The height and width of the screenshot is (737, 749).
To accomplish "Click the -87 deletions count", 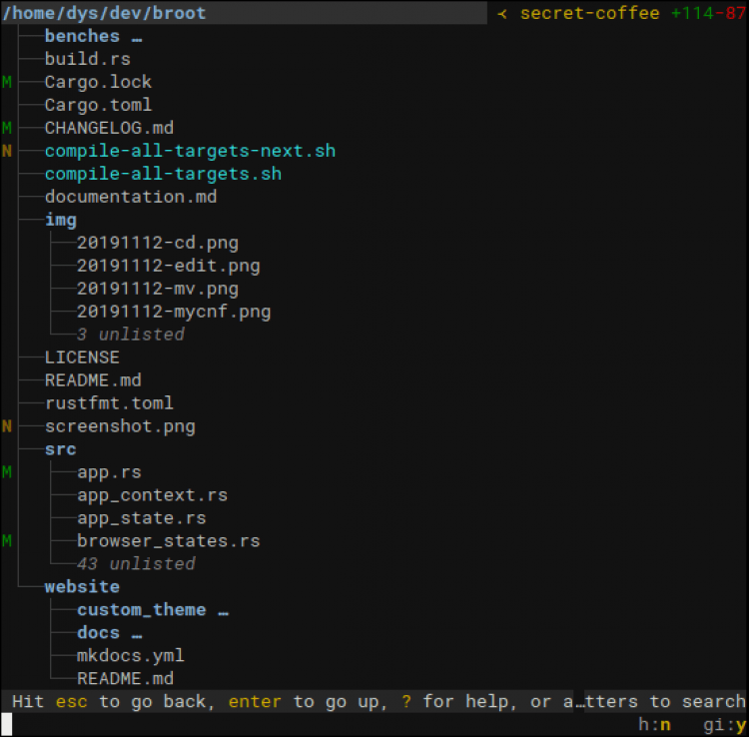I will [730, 13].
